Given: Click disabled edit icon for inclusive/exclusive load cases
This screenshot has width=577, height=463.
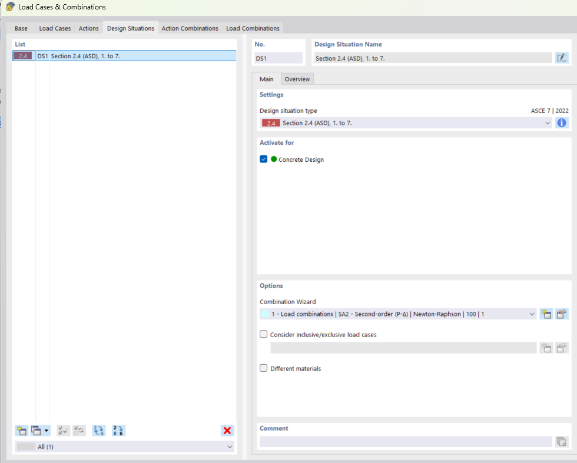Looking at the screenshot, I should coord(562,348).
